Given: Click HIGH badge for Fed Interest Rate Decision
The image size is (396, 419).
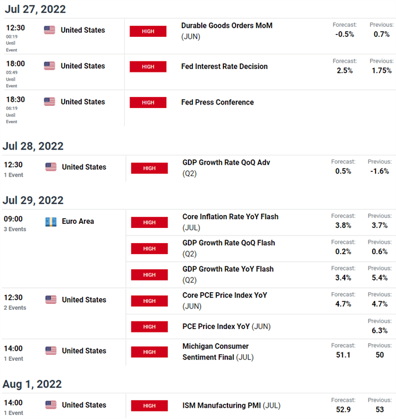Looking at the screenshot, I should click(148, 67).
